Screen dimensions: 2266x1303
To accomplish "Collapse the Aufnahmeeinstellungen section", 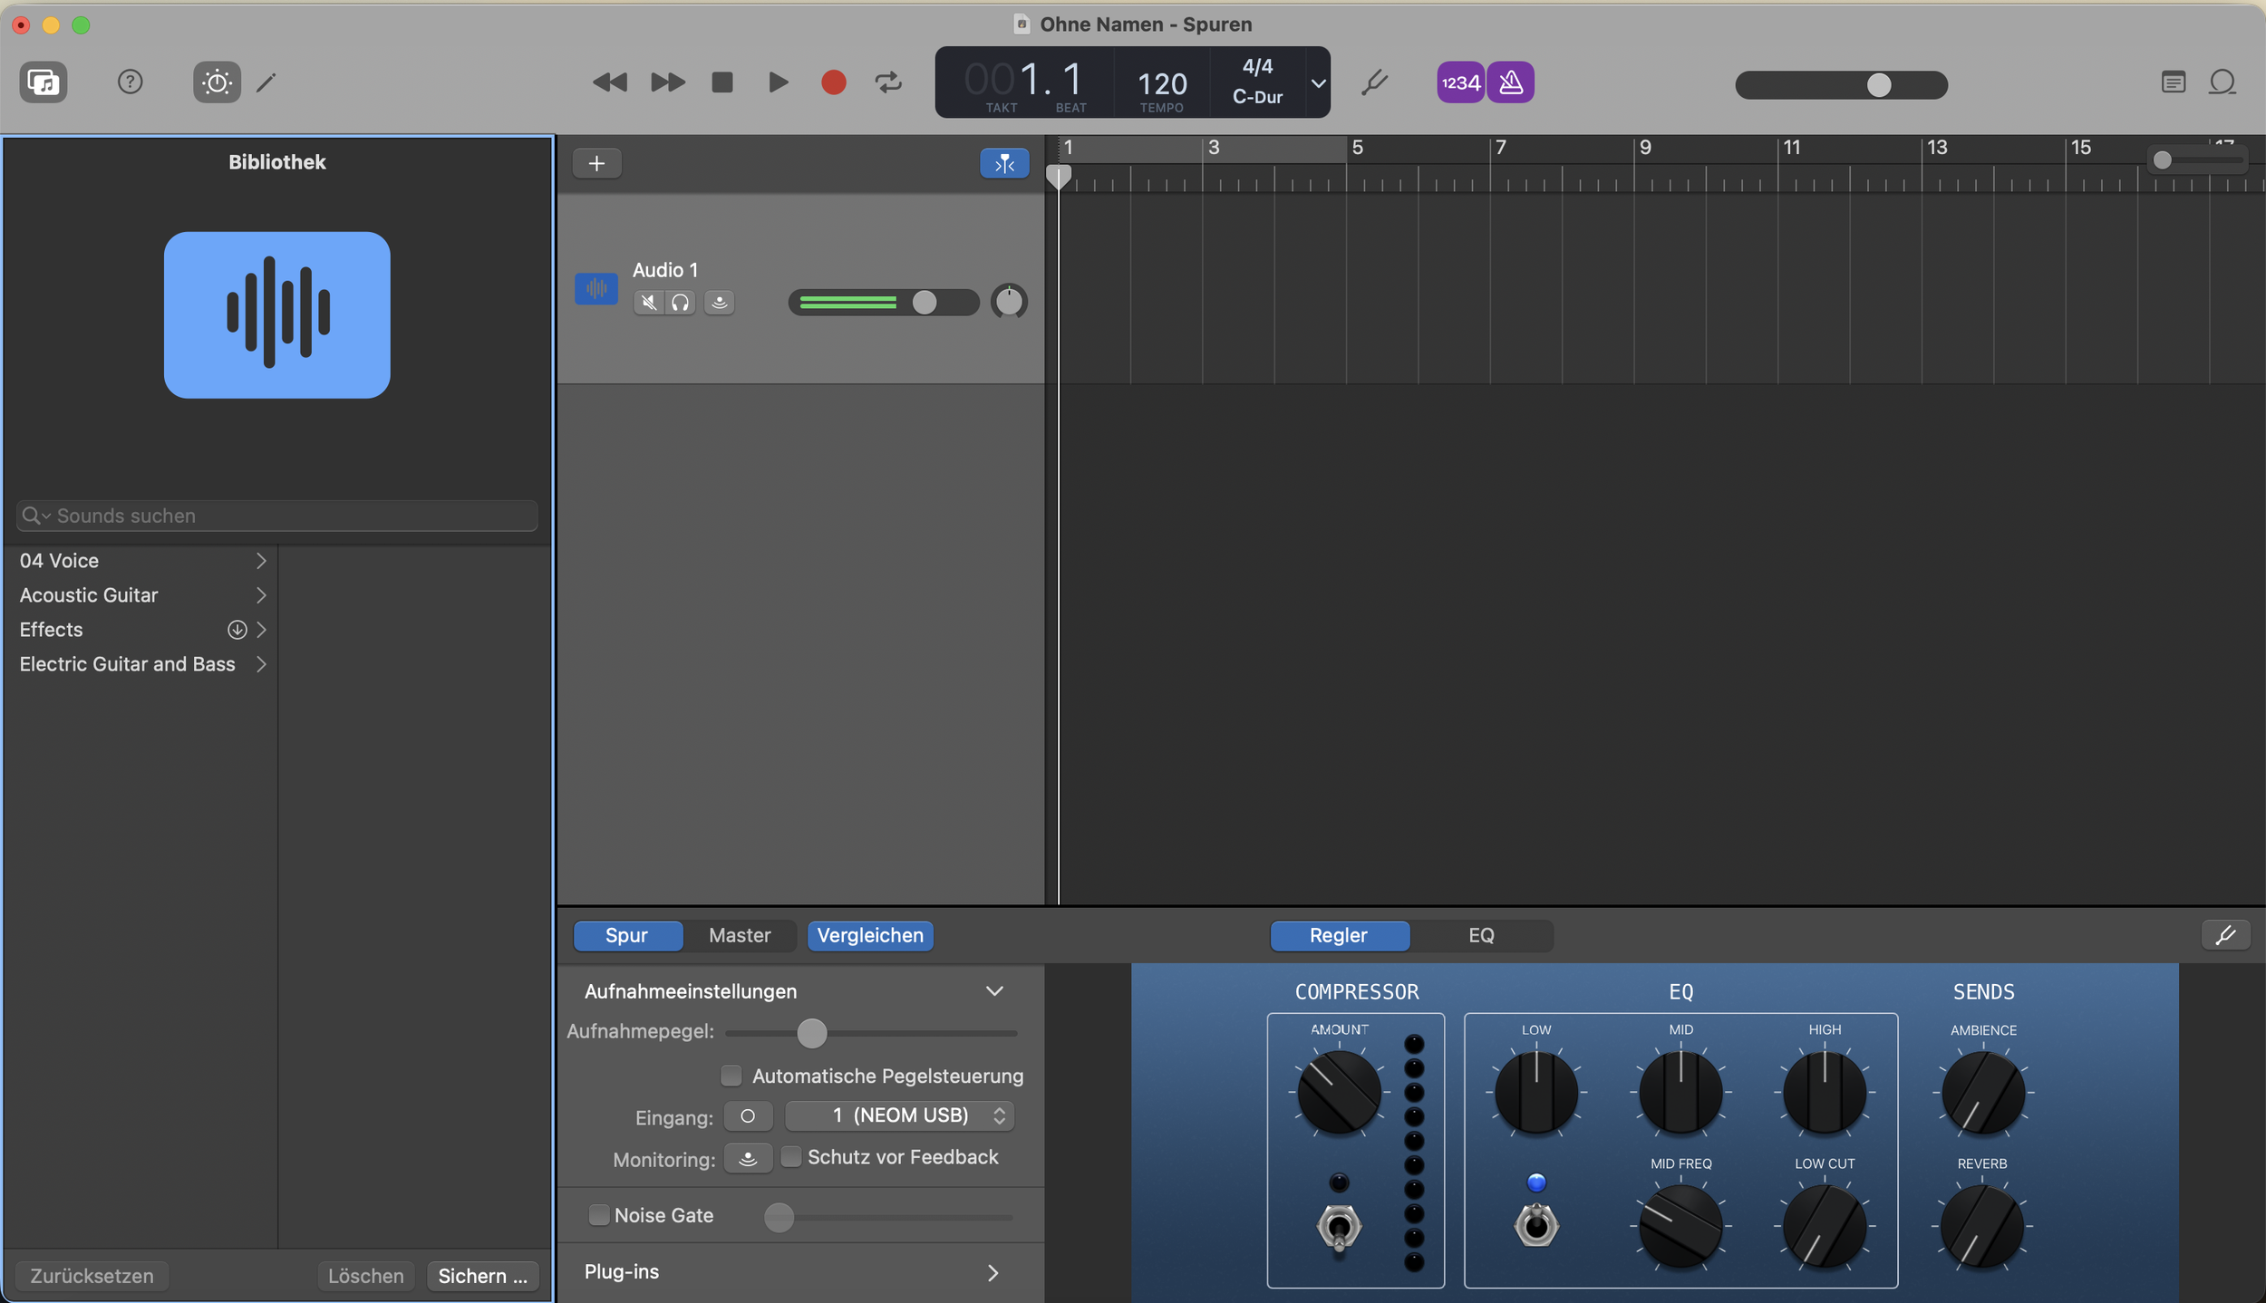I will point(994,991).
